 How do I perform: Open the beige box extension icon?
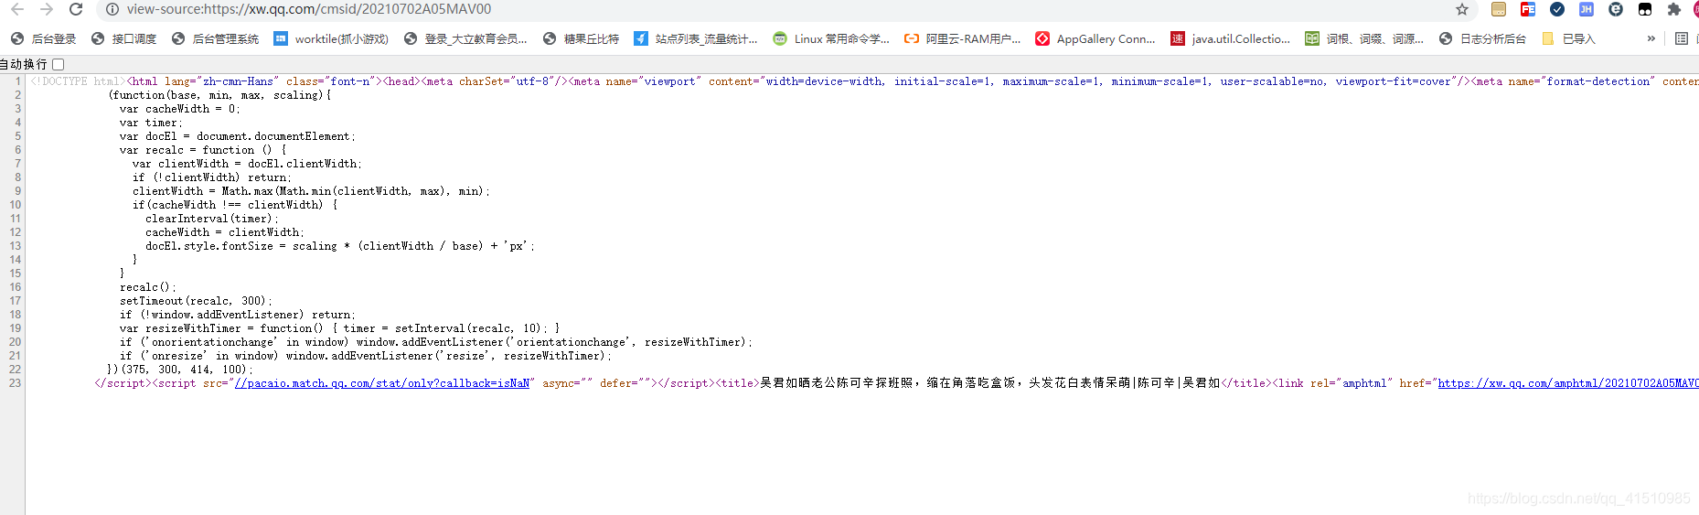coord(1498,9)
